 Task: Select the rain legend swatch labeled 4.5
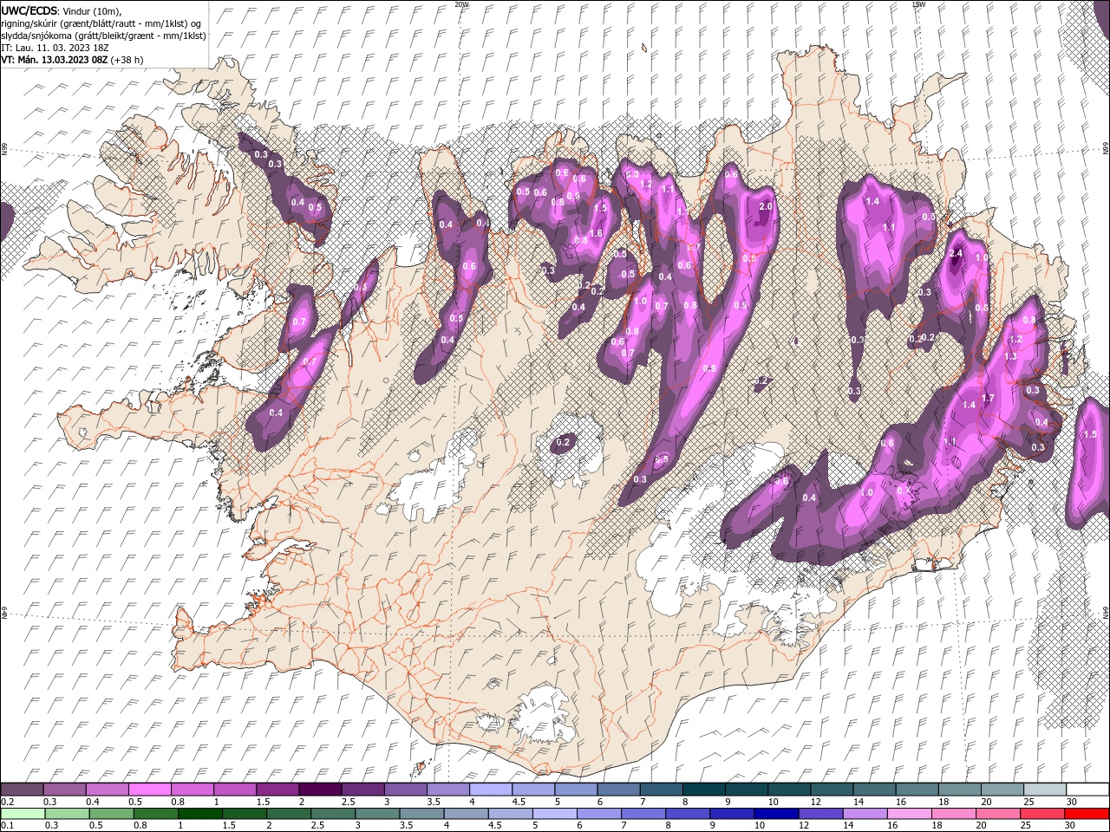pyautogui.click(x=511, y=814)
